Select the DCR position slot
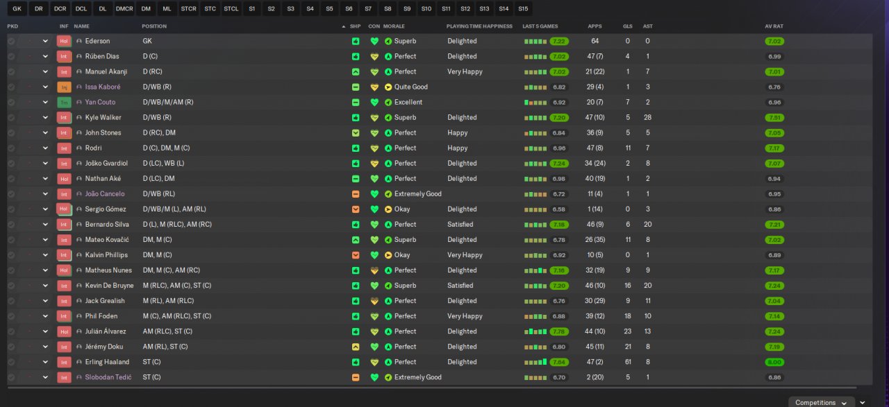The height and width of the screenshot is (407, 889). point(60,9)
